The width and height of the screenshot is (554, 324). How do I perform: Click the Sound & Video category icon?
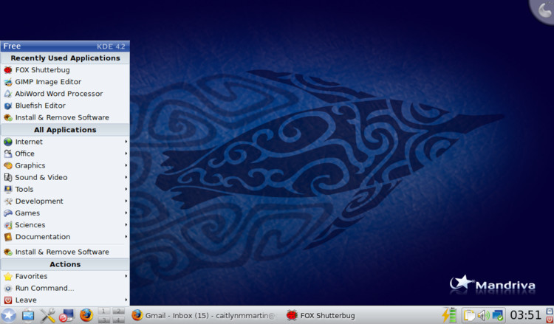point(8,178)
